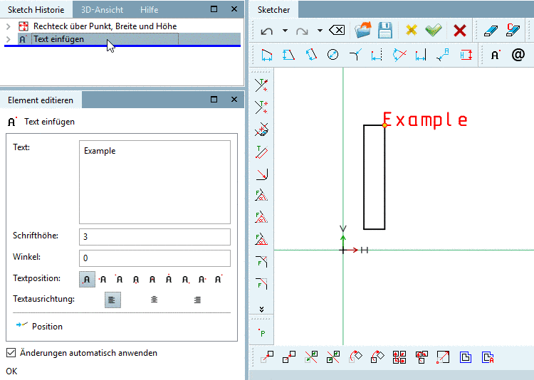Set text position anchor to bottom-right
Image resolution: width=534 pixels, height=380 pixels.
pyautogui.click(x=185, y=279)
